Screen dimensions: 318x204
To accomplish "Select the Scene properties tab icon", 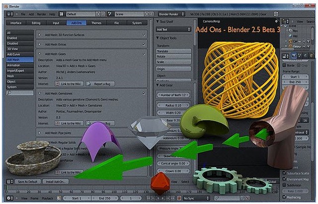I will (300, 56).
